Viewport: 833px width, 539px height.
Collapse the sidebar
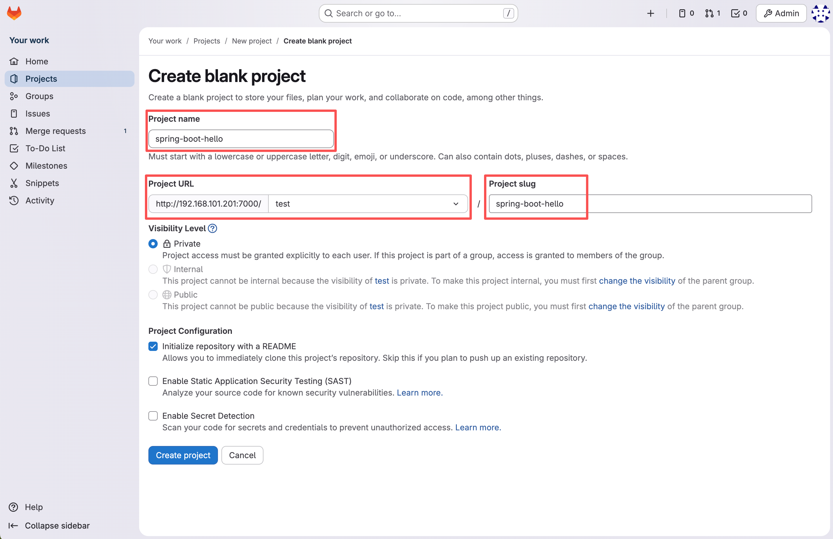tap(49, 525)
